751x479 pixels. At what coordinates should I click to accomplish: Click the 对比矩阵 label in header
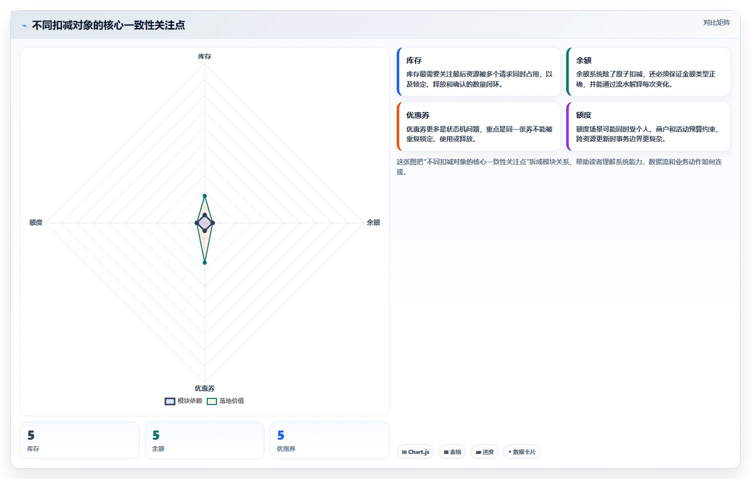coord(716,22)
